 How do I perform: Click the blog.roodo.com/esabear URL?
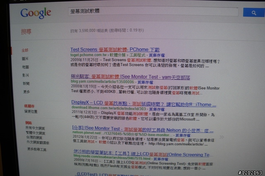[112, 157]
